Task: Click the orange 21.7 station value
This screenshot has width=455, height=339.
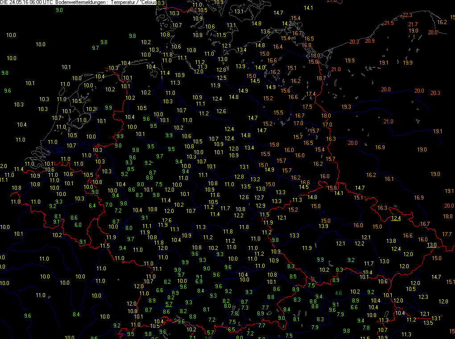Action: (x=413, y=24)
